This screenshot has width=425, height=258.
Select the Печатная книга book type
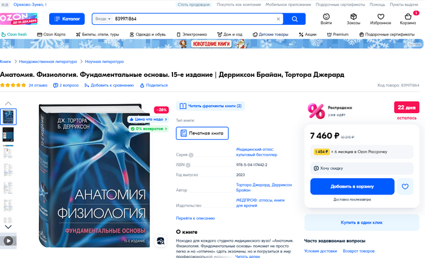(x=202, y=133)
